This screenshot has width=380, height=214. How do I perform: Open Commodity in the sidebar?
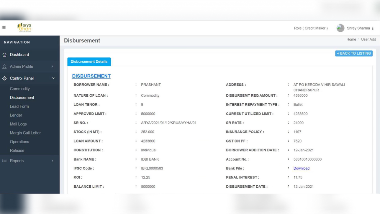click(x=20, y=89)
